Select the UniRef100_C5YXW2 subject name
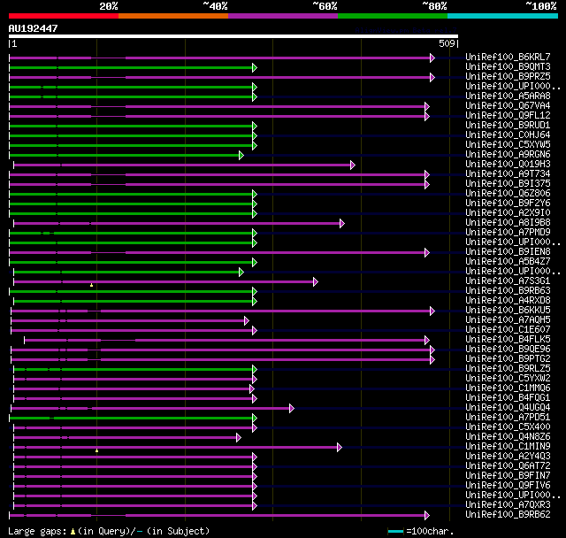Viewport: 566px width, 538px height. [508, 379]
